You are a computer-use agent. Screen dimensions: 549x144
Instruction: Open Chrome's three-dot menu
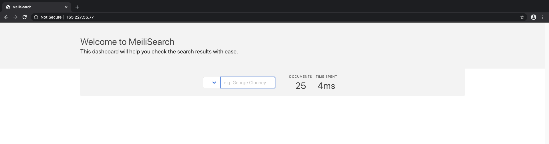tap(543, 17)
